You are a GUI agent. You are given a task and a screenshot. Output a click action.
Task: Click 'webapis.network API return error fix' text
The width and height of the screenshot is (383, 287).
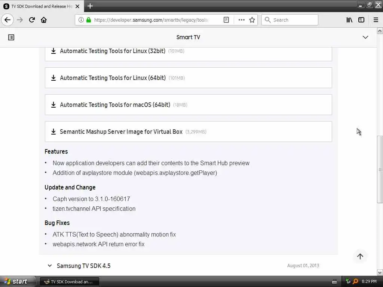[x=98, y=244]
